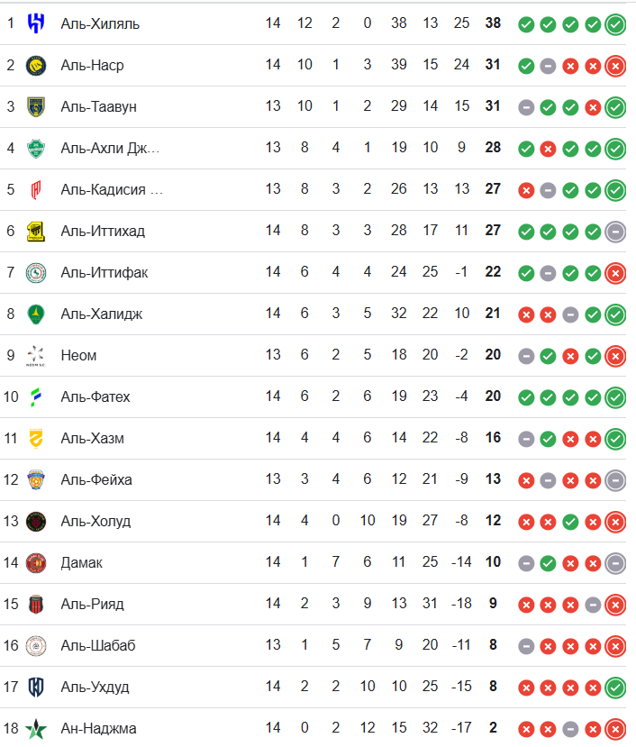Click the Аль-Иттихад club badge

[x=36, y=231]
